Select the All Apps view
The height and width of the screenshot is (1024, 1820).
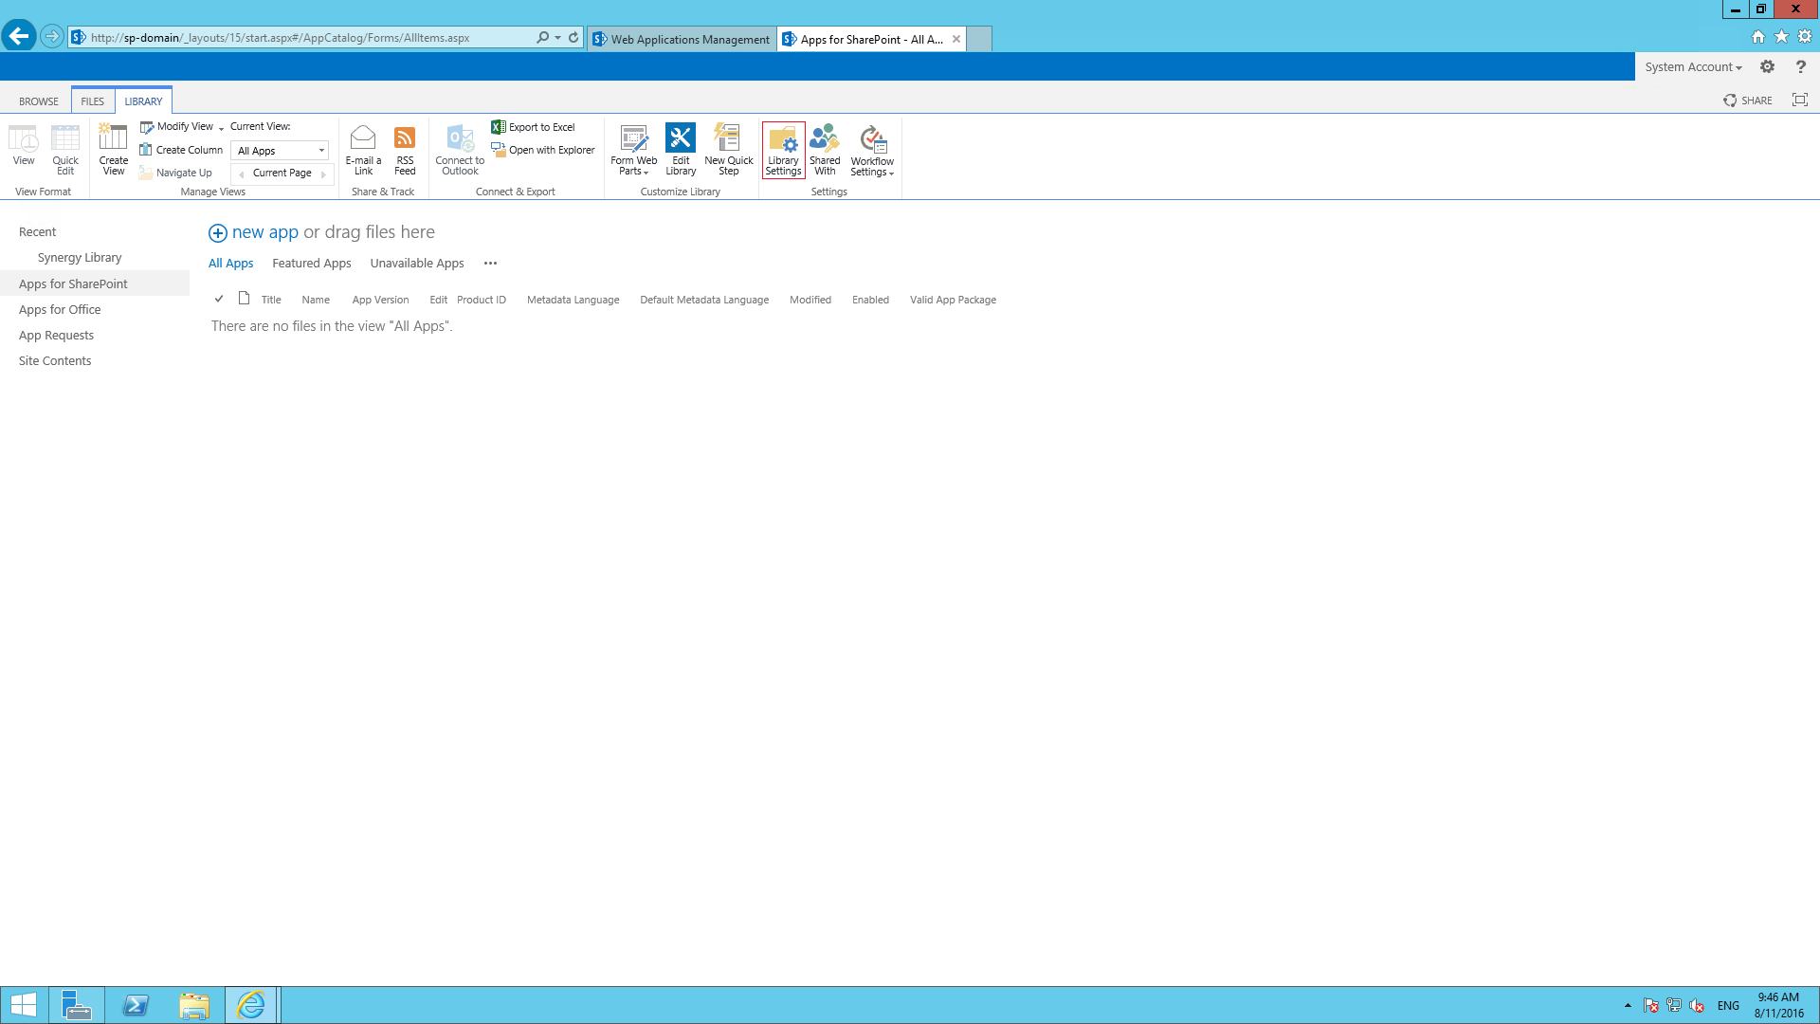point(231,264)
